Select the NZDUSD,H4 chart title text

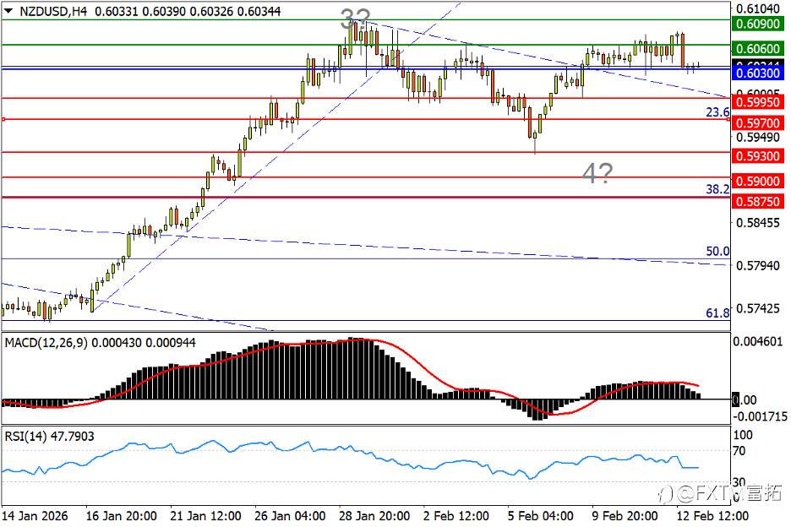coord(53,11)
